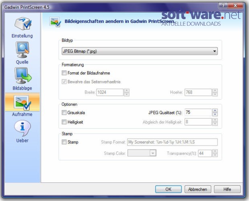Close the Gadwin PrintScreen dialog
This screenshot has height=201, width=249.
point(235,6)
